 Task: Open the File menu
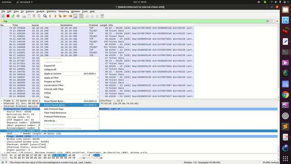(3, 11)
